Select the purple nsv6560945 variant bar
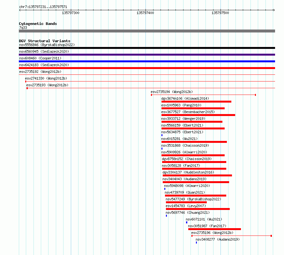The image size is (284, 255). (147, 55)
